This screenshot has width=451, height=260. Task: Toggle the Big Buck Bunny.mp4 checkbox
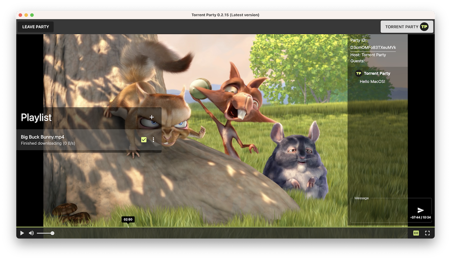click(x=144, y=140)
